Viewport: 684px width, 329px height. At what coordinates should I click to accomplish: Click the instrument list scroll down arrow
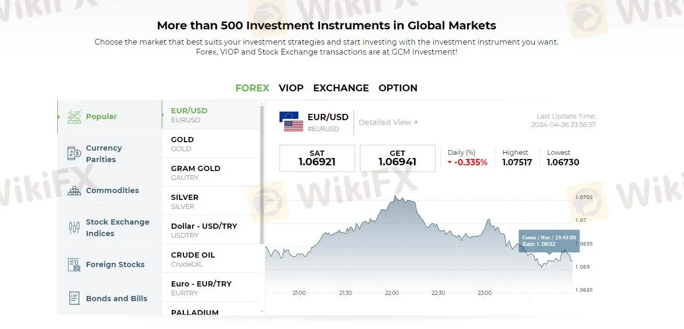262,311
